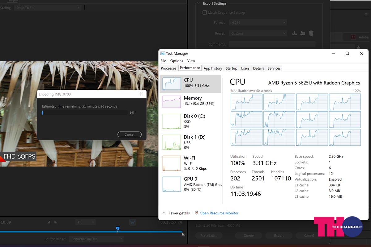Select Disk 1 (D:) USB entry
This screenshot has width=371, height=247.
coord(190,142)
